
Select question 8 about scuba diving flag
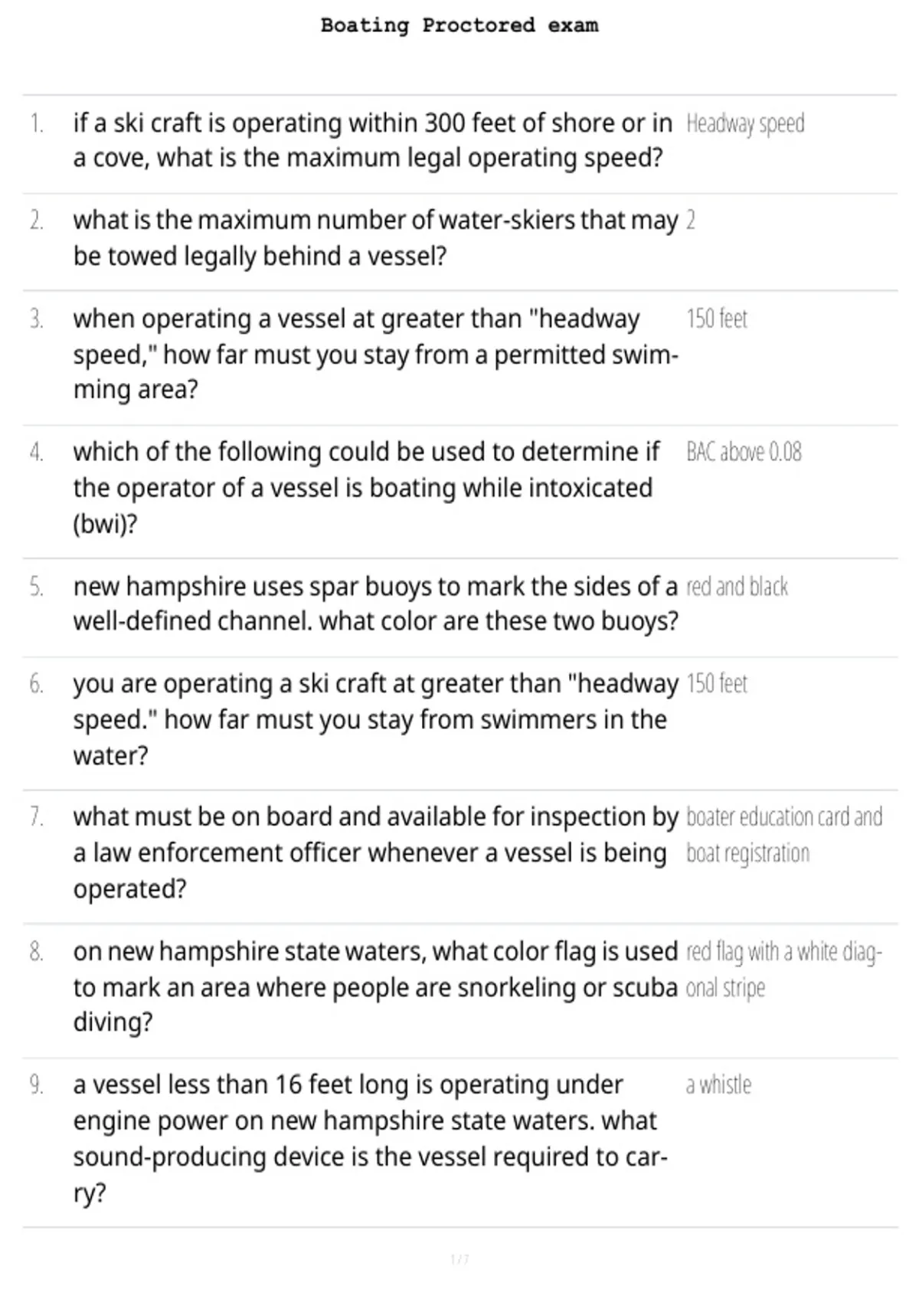(375, 986)
